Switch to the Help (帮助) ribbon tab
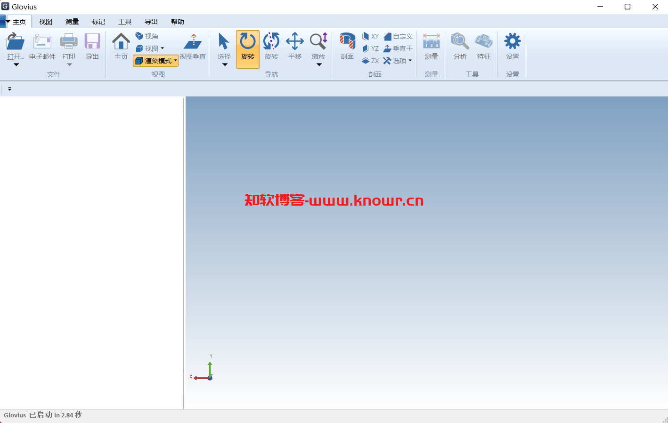The height and width of the screenshot is (423, 668). (178, 22)
